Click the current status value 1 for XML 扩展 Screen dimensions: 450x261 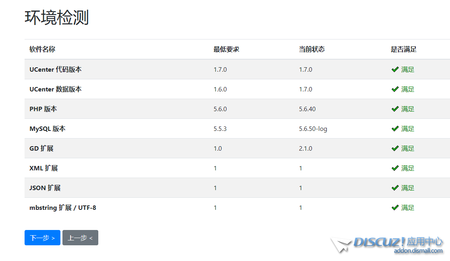tap(301, 168)
